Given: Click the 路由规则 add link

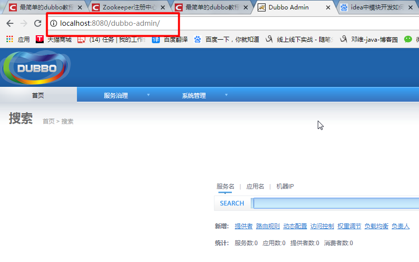Looking at the screenshot, I should pyautogui.click(x=268, y=226).
